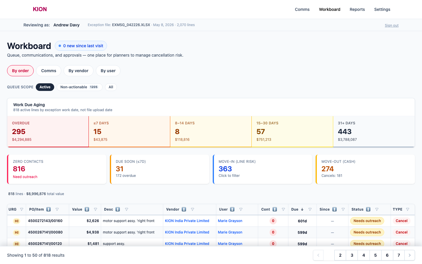Viewport: 422px width, 264px height.
Task: Open Comms in top navigation
Action: [302, 9]
